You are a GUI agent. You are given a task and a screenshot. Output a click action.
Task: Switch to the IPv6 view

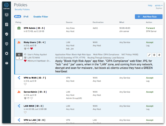[26, 17]
